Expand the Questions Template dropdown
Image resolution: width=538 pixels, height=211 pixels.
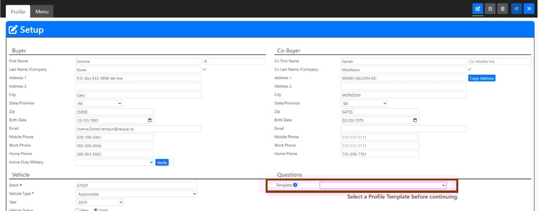(383, 185)
